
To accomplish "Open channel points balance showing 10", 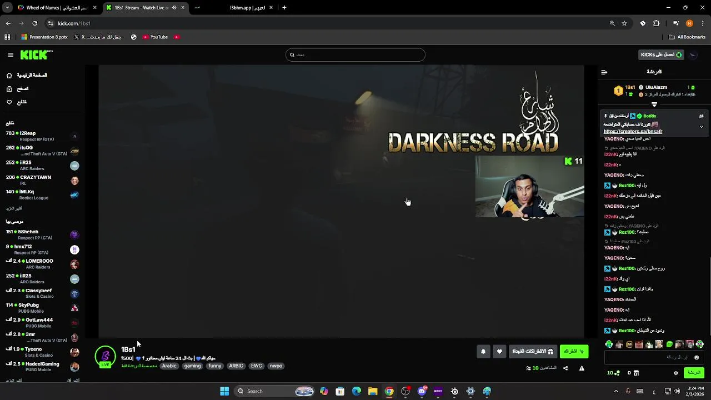I will [x=613, y=373].
